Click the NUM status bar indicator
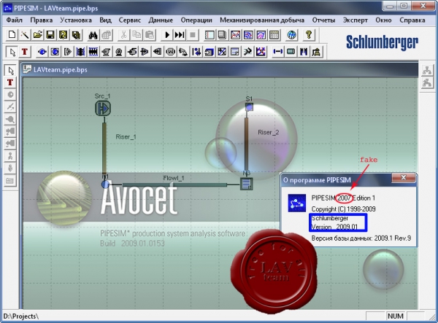Viewport: 438px width, 323px height. point(395,316)
